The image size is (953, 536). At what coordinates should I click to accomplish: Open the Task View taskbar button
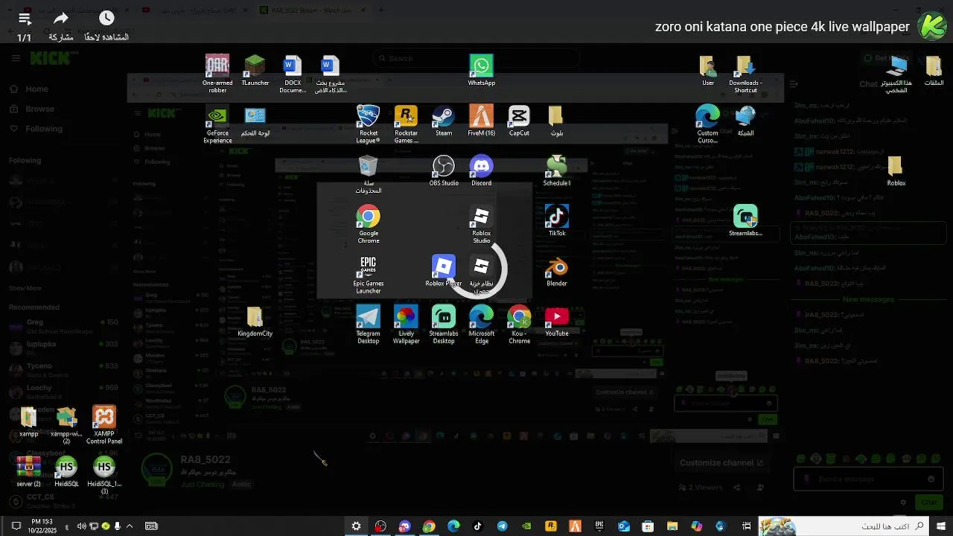click(746, 526)
